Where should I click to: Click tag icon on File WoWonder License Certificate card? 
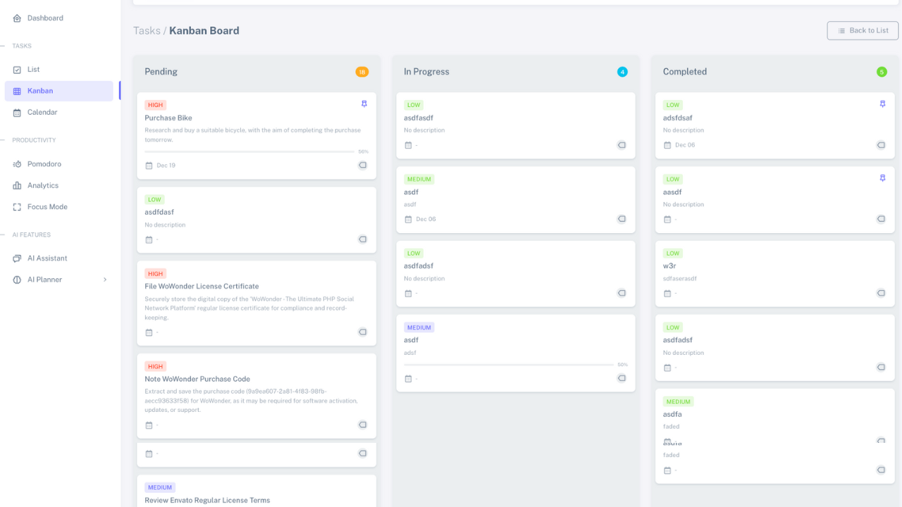pyautogui.click(x=362, y=332)
